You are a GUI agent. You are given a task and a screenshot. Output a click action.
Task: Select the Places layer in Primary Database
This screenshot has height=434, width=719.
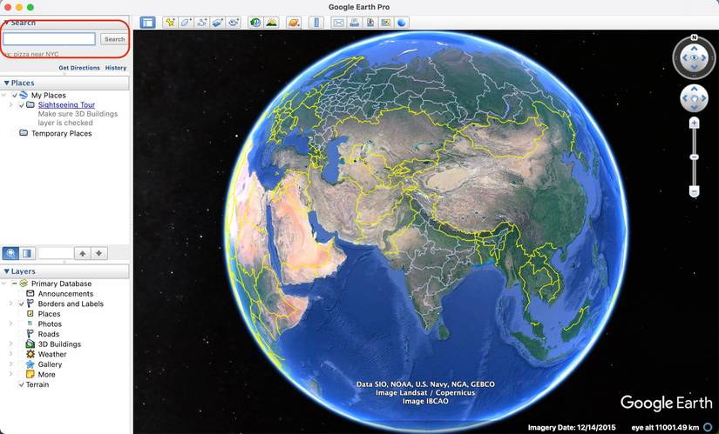pos(49,314)
